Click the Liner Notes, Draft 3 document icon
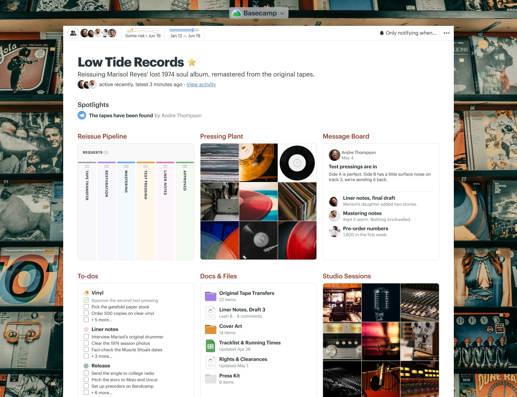This screenshot has width=517, height=397. [210, 313]
